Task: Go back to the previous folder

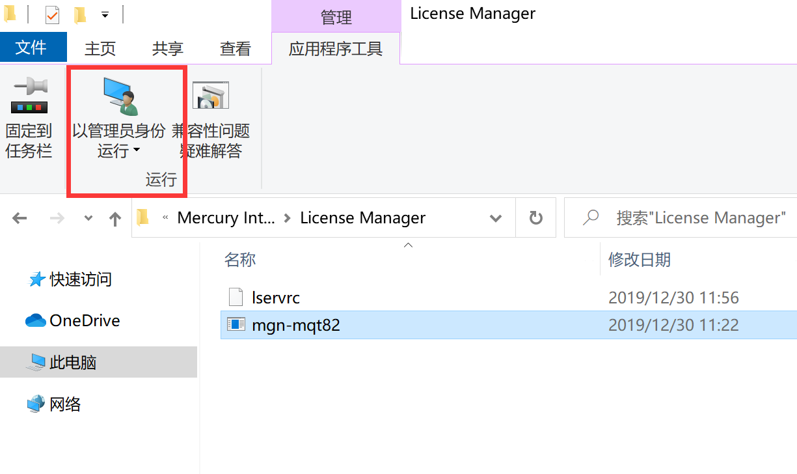Action: coord(20,217)
